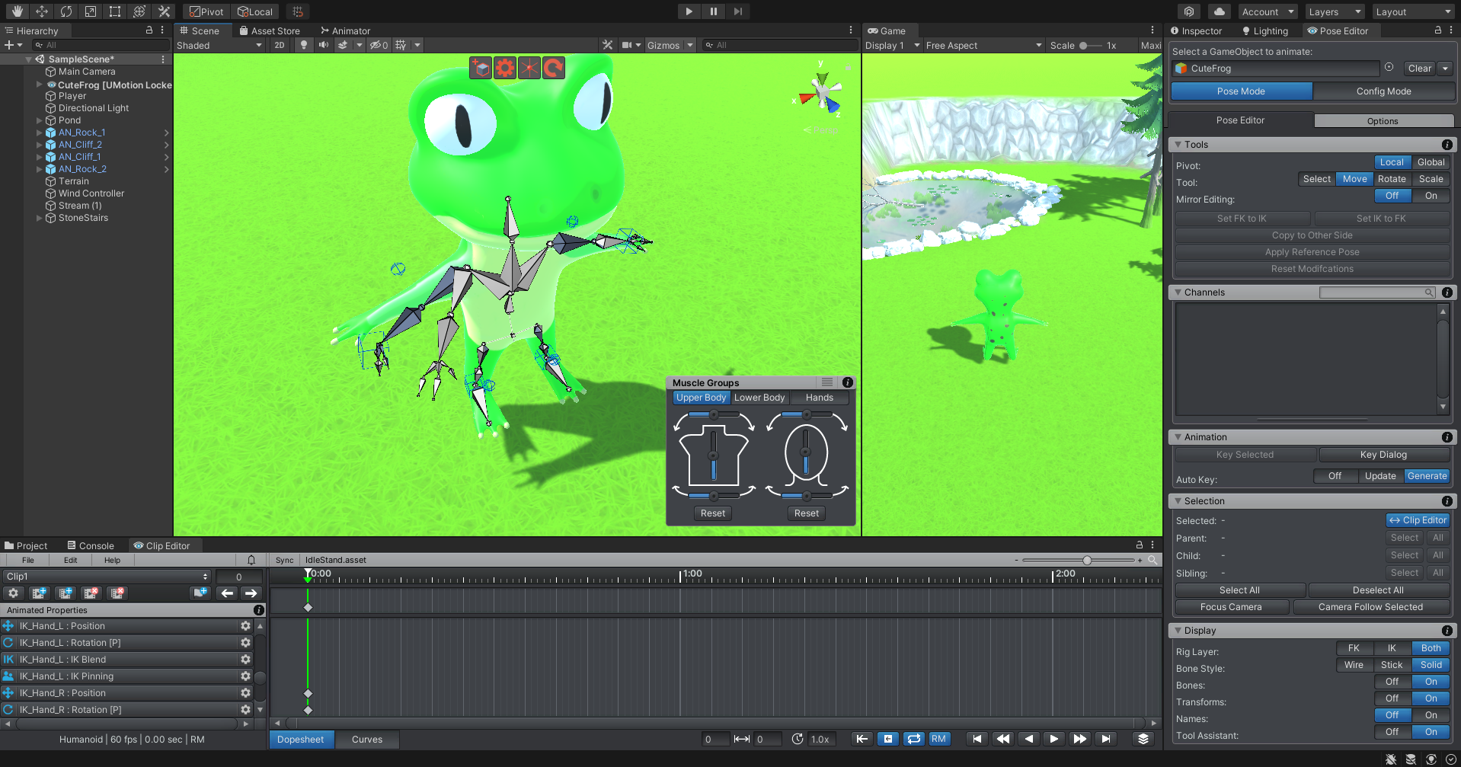Viewport: 1461px width, 767px height.
Task: Set Auto Key to Off
Action: pos(1335,476)
